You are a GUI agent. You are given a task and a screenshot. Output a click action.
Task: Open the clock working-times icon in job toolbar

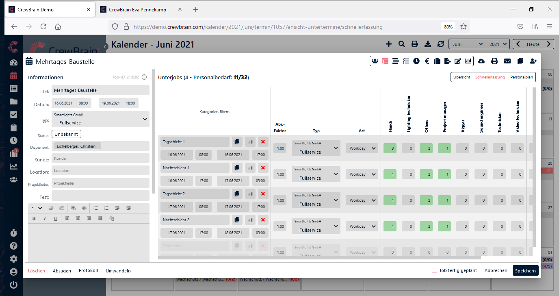point(416,61)
